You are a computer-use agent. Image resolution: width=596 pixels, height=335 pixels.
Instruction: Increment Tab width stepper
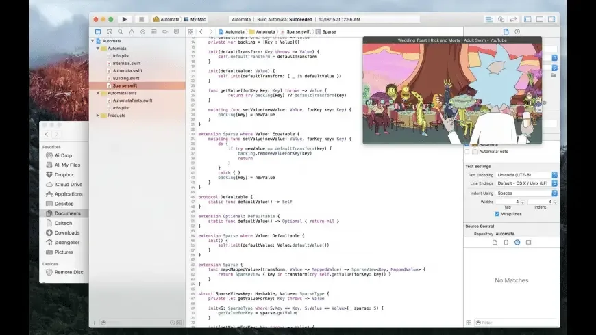point(522,200)
